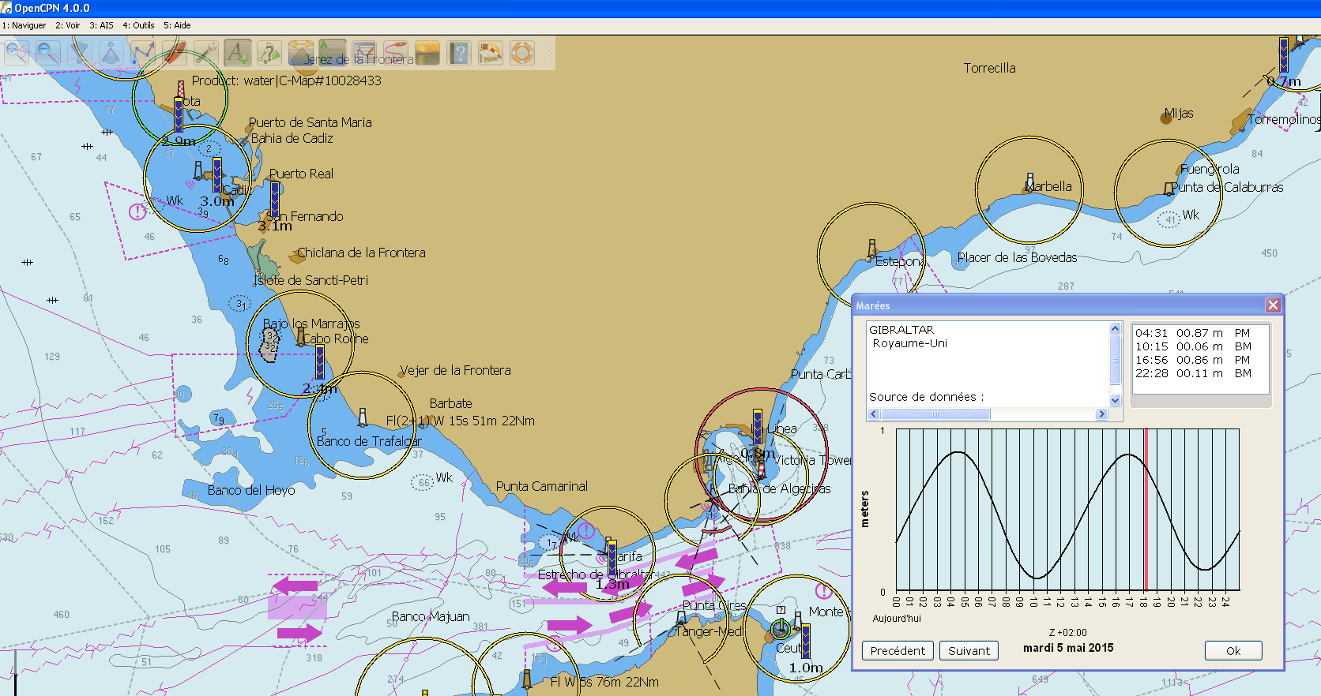This screenshot has height=696, width=1321.
Task: Open the Aide menu
Action: [x=177, y=25]
